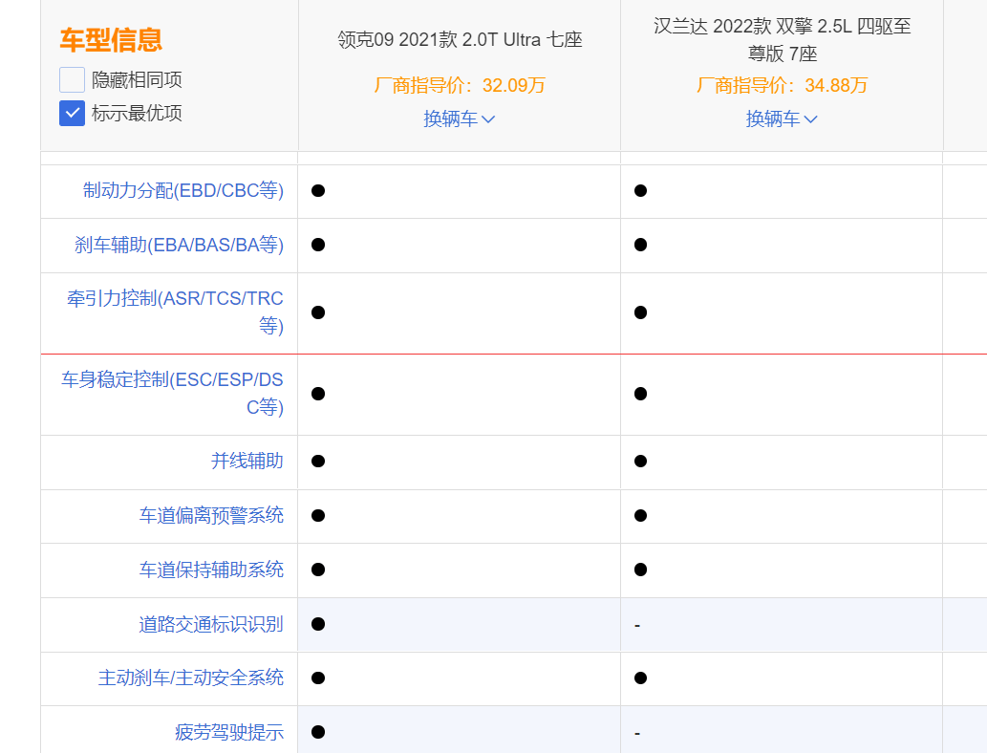Expand the 换辆车 dropdown under 领克09

pyautogui.click(x=460, y=118)
